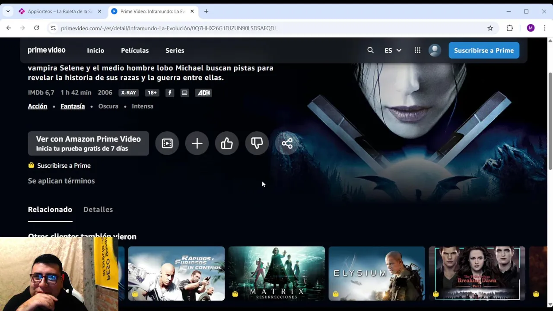Close the Prime Video tab

[192, 11]
